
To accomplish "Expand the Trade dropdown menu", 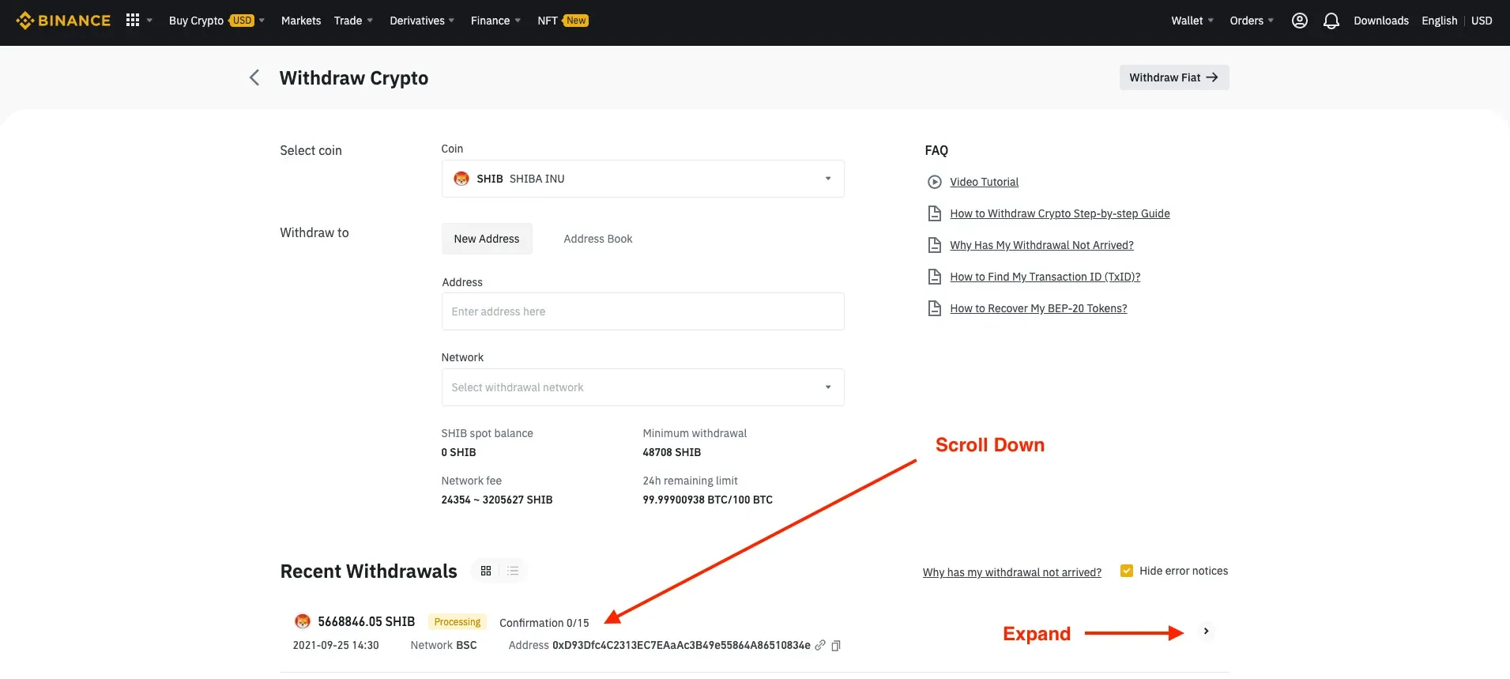I will click(353, 21).
